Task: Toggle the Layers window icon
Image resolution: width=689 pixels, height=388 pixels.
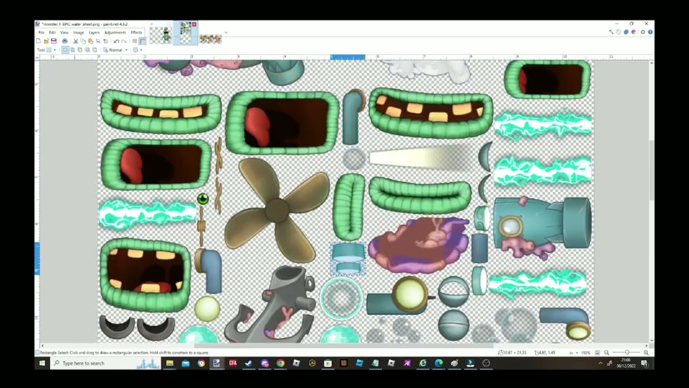Action: pyautogui.click(x=626, y=32)
